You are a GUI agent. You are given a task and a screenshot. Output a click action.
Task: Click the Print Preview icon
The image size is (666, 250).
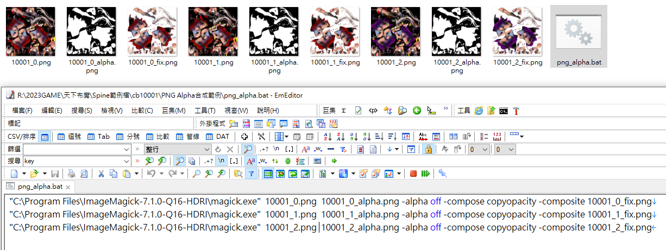coord(84,174)
